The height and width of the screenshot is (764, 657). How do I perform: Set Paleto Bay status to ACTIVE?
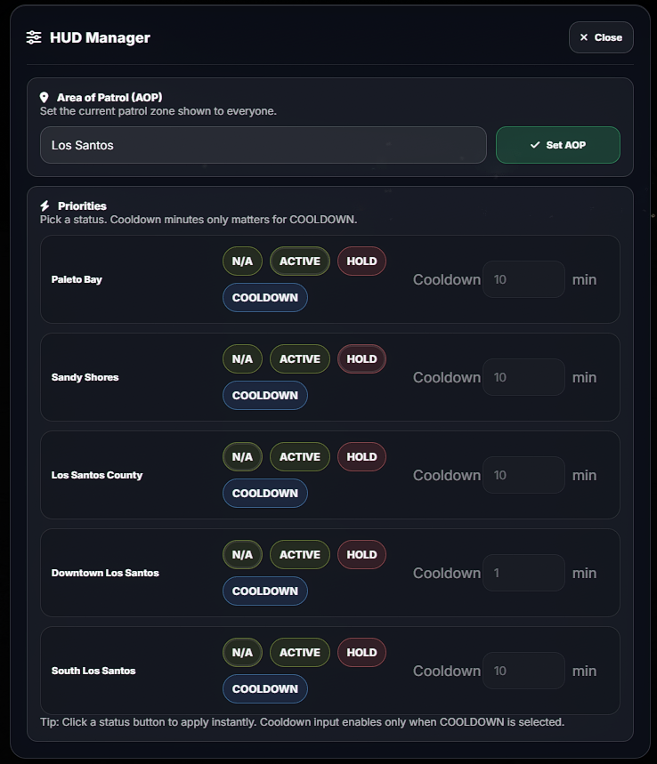300,261
